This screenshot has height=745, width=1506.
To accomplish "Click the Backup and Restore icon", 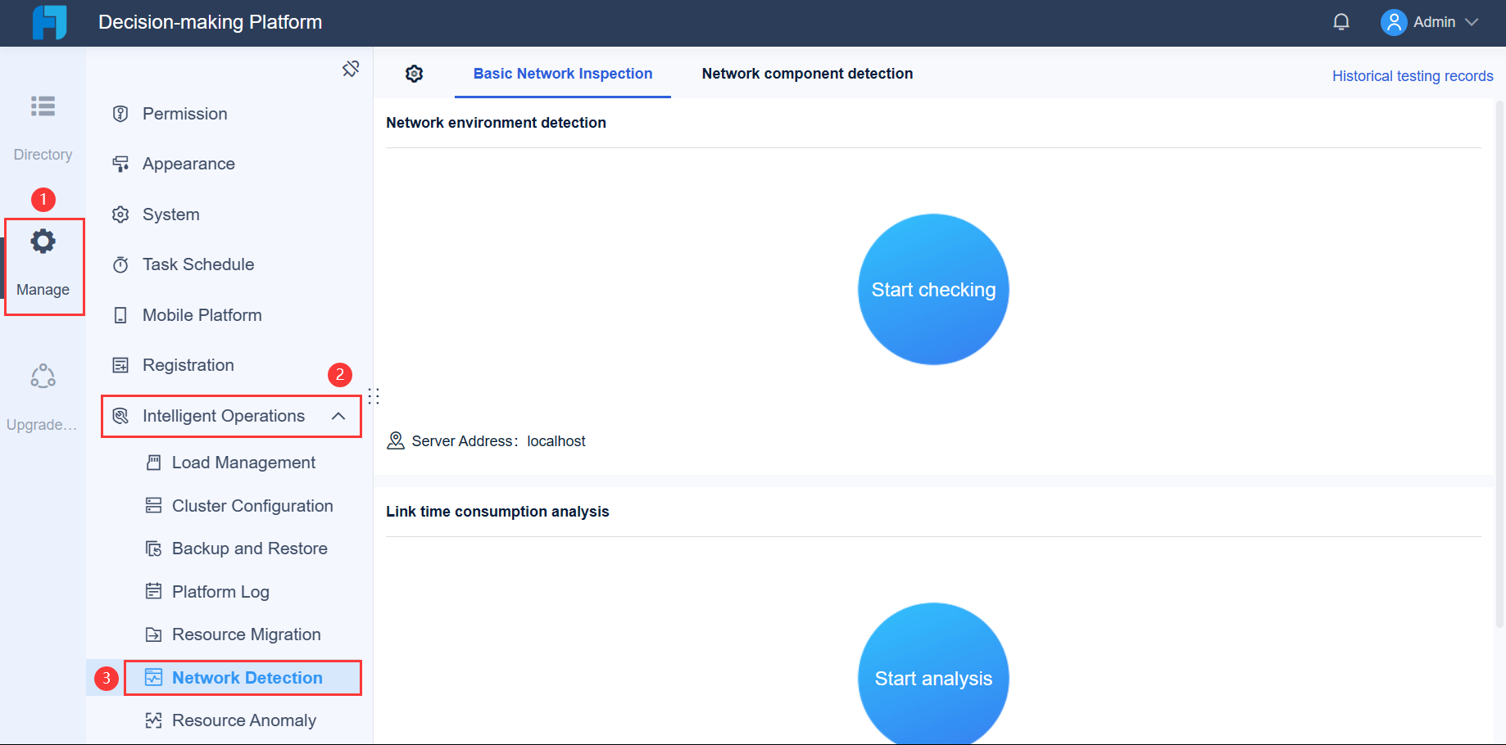I will [153, 548].
